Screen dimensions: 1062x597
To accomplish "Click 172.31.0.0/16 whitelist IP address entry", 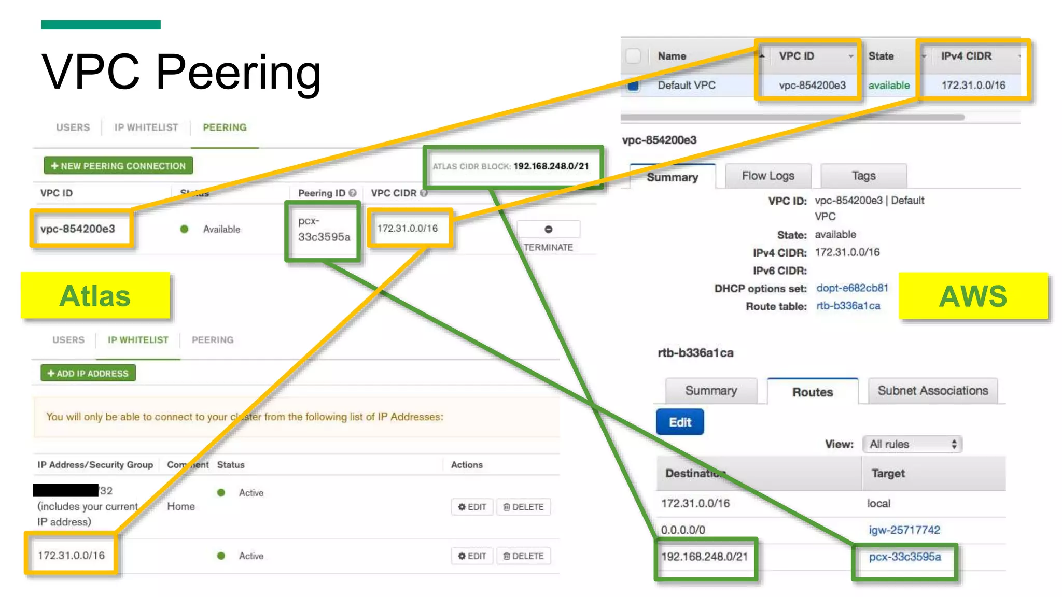I will click(x=71, y=556).
